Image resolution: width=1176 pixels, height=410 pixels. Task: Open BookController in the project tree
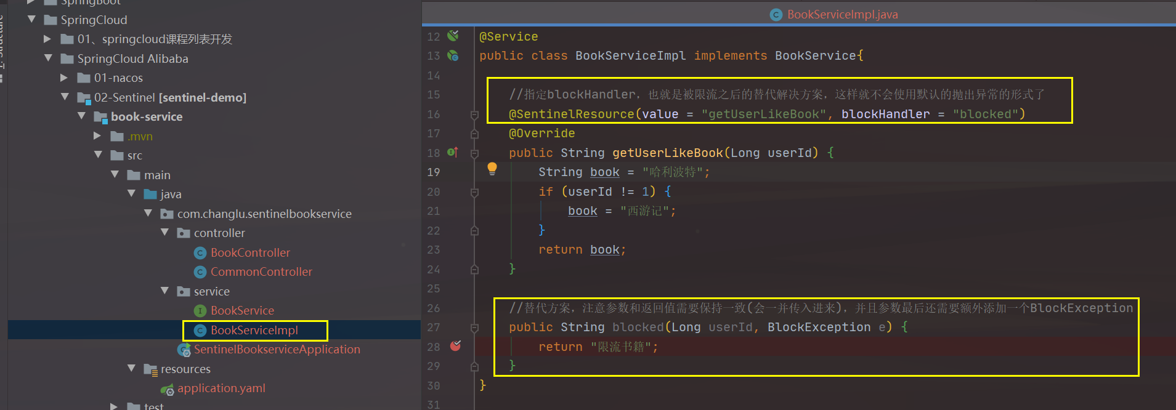[x=250, y=252]
